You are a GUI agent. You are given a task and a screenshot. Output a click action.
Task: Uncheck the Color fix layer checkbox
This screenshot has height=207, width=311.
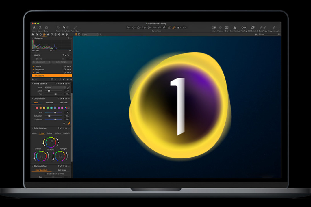33,66
